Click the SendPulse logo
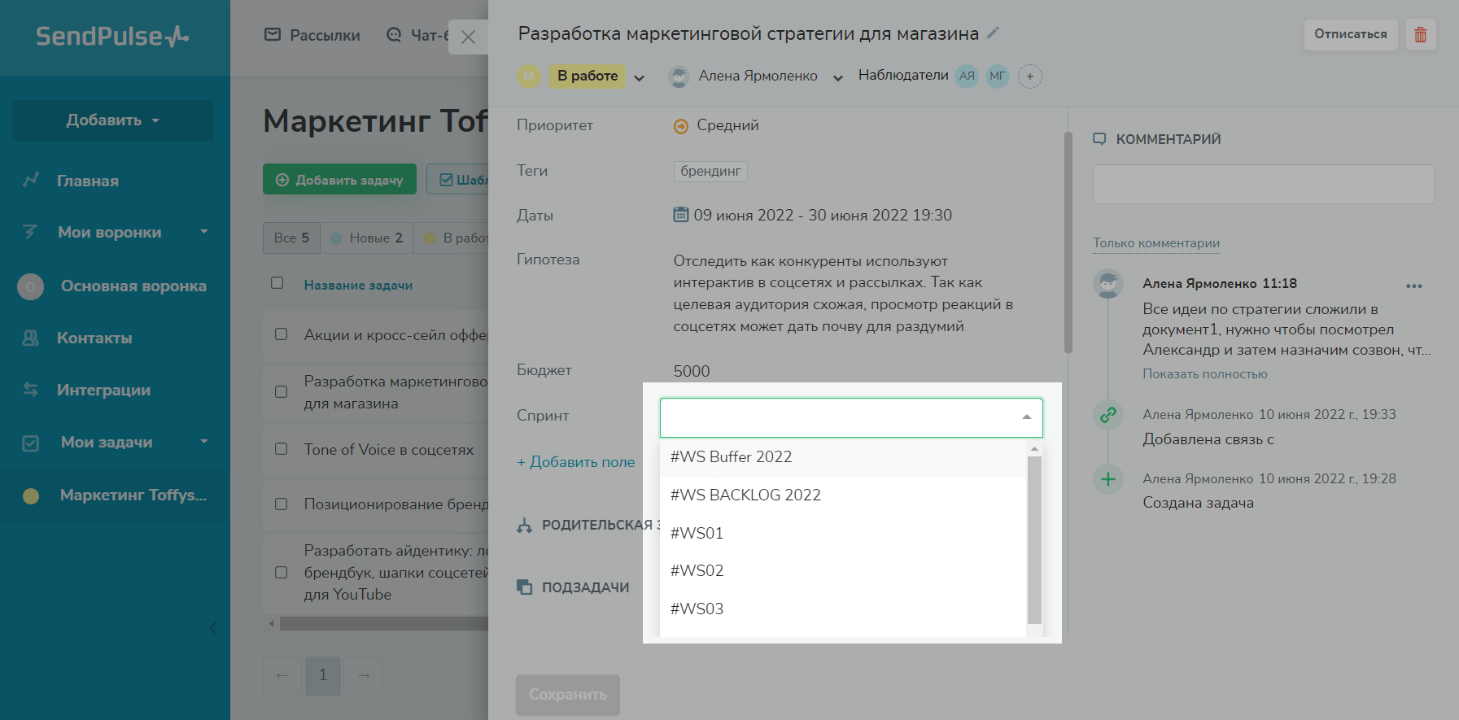Screen dimensions: 1459x720 [112, 37]
